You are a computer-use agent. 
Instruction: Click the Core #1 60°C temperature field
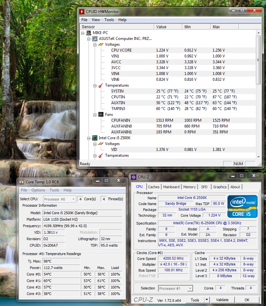click(62, 281)
